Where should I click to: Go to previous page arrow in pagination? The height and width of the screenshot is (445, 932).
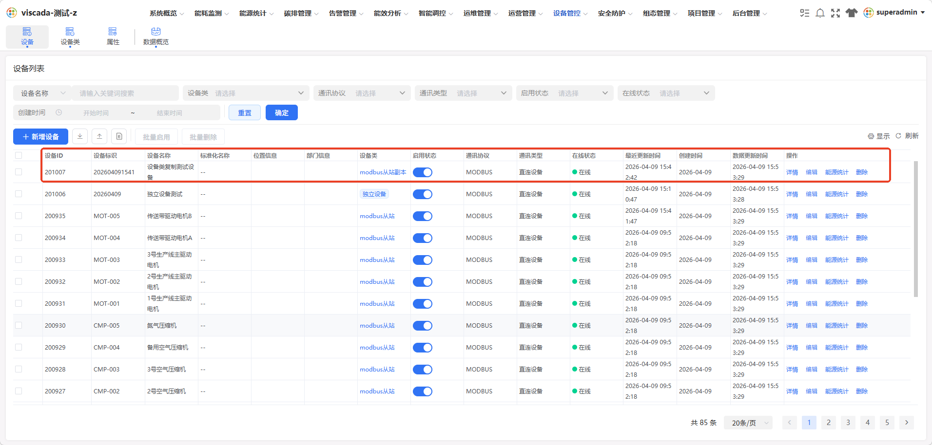(x=790, y=423)
